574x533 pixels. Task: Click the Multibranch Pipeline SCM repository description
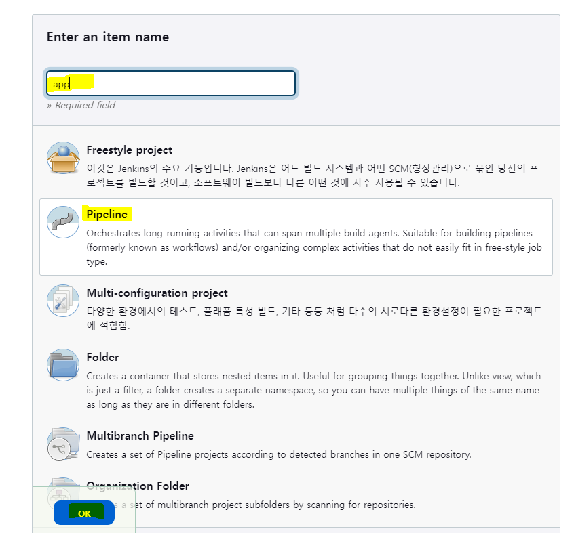tap(279, 455)
